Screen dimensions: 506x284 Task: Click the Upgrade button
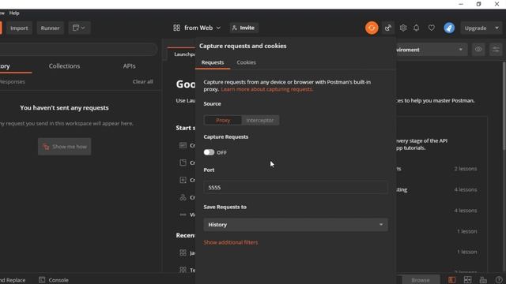tap(476, 28)
